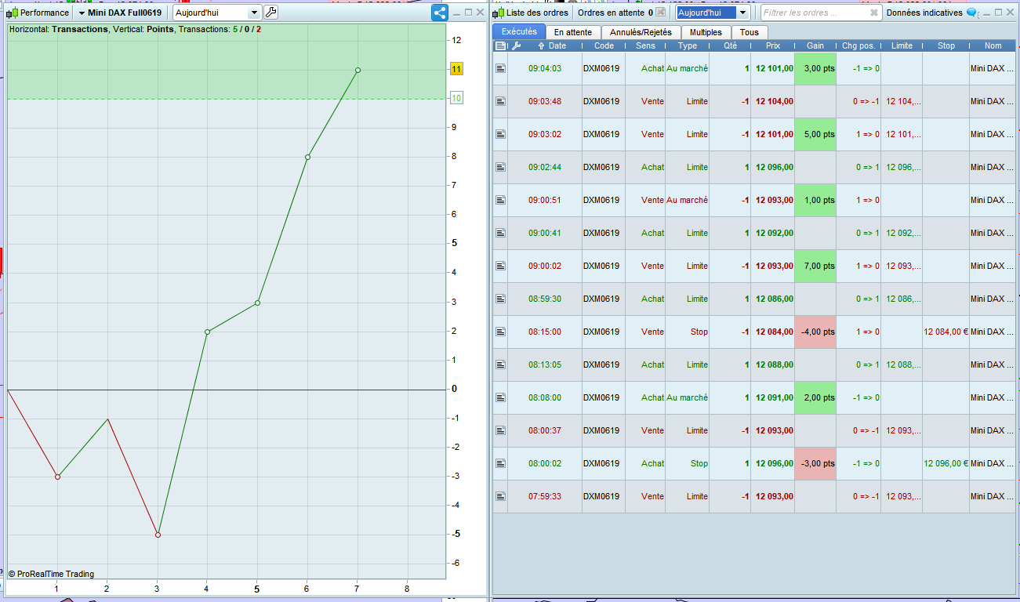Switch to the Exécutés tab
The image size is (1020, 602).
click(x=519, y=31)
